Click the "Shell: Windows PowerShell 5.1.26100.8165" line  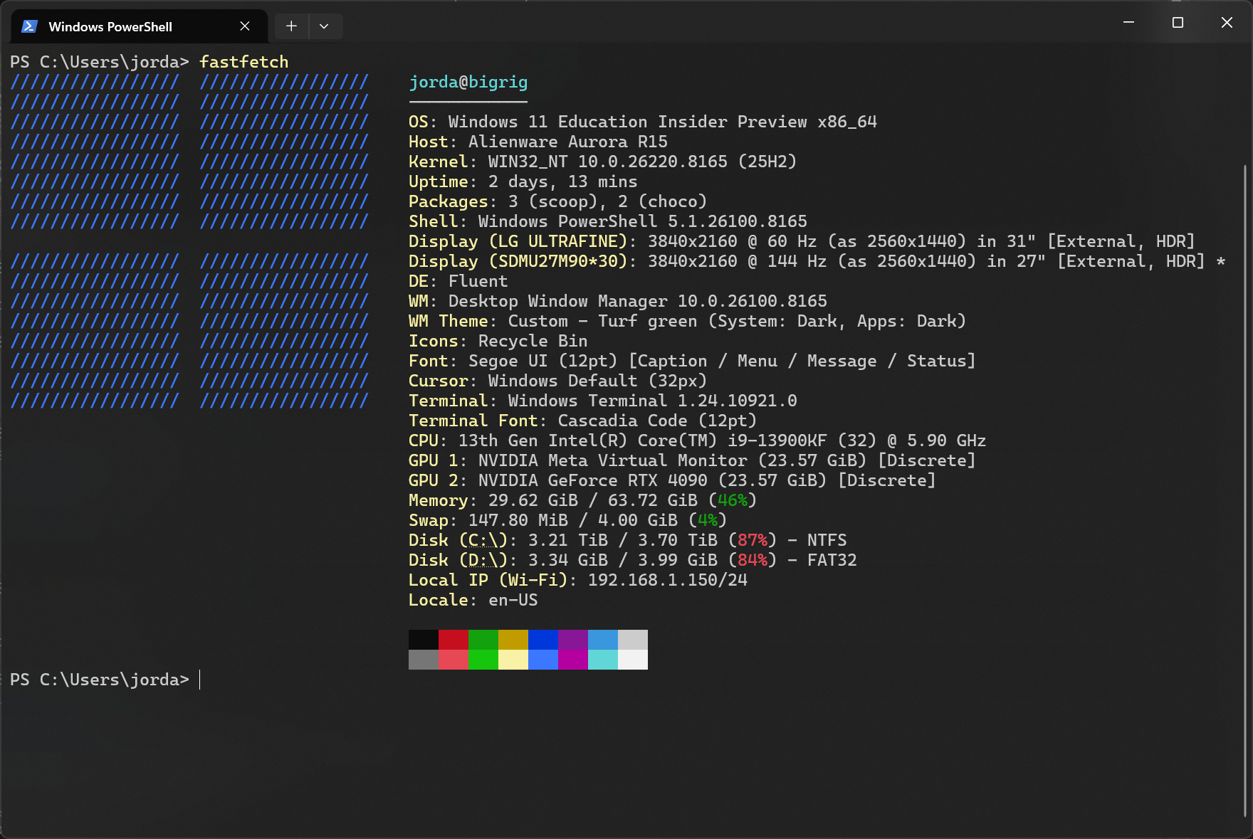click(608, 221)
